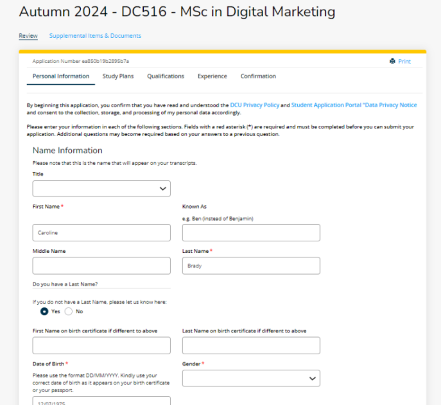Select the Personal Information tab
Image resolution: width=441 pixels, height=405 pixels.
(61, 76)
